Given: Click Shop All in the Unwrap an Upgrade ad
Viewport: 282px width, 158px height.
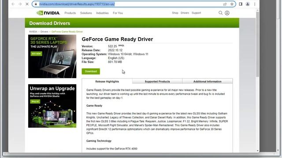Looking at the screenshot, I should [x=35, y=101].
